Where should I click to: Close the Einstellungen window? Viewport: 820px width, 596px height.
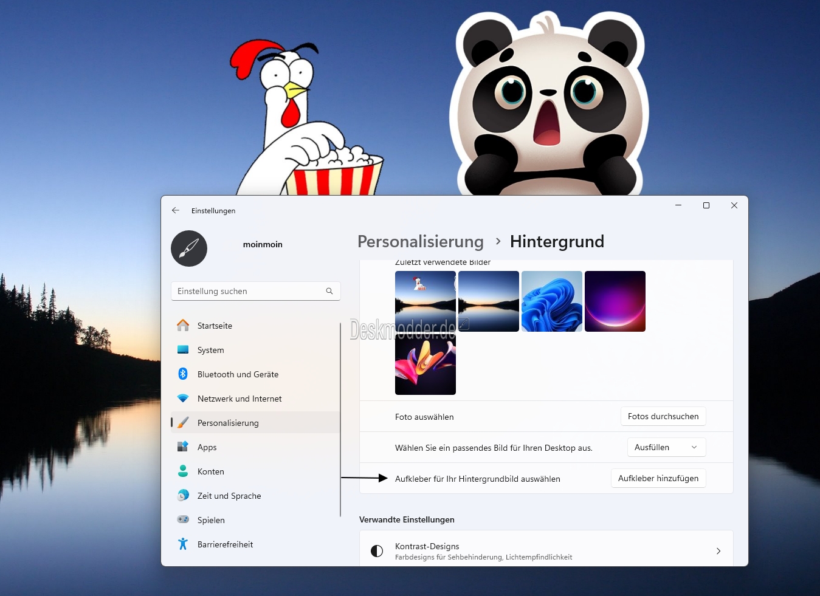(734, 205)
